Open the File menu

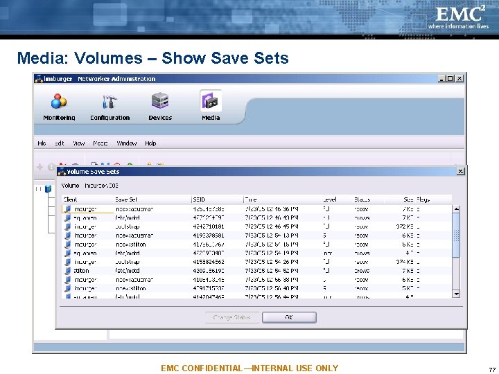click(42, 143)
